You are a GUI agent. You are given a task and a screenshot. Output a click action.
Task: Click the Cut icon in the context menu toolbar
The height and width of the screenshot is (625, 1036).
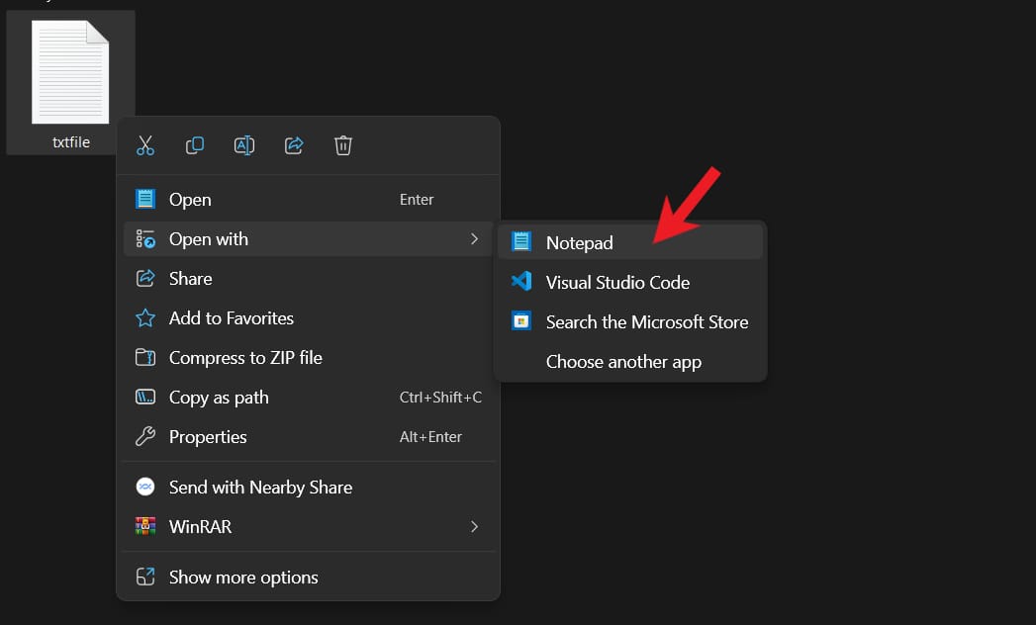[145, 144]
